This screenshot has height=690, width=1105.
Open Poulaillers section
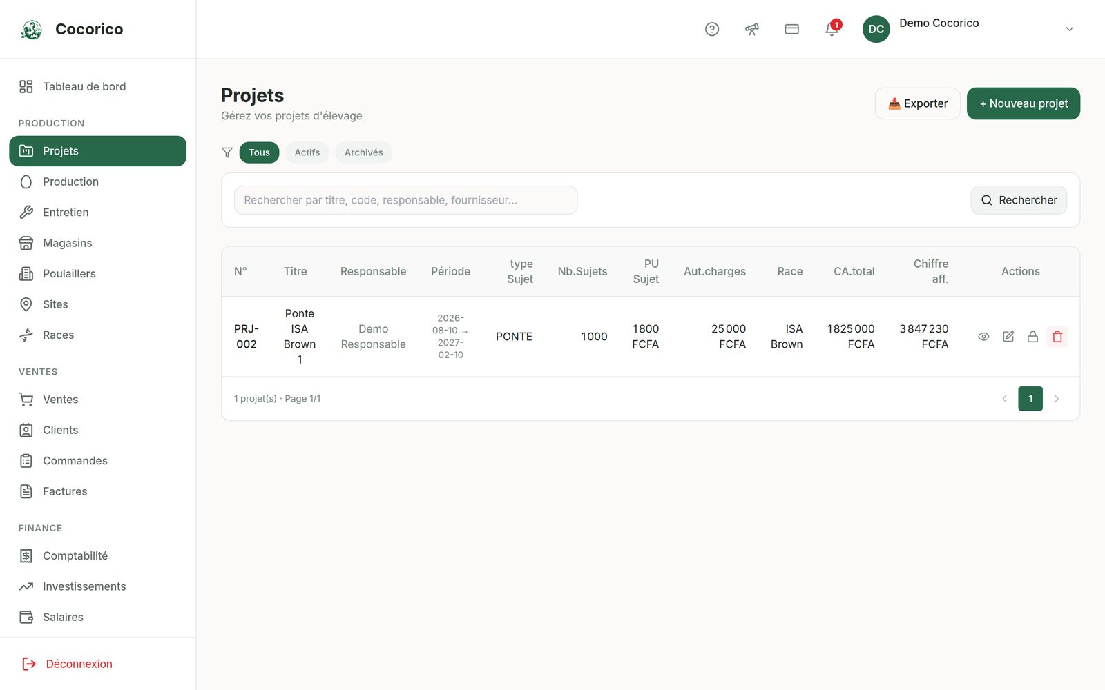97,274
